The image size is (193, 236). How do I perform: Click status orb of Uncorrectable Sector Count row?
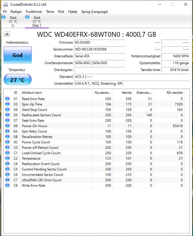click(x=7, y=175)
